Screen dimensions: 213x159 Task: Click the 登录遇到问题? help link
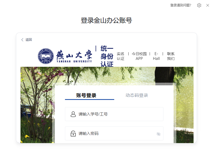click(x=181, y=5)
